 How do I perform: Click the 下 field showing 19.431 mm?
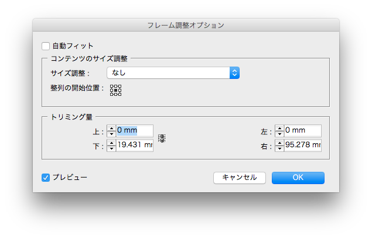coord(135,145)
